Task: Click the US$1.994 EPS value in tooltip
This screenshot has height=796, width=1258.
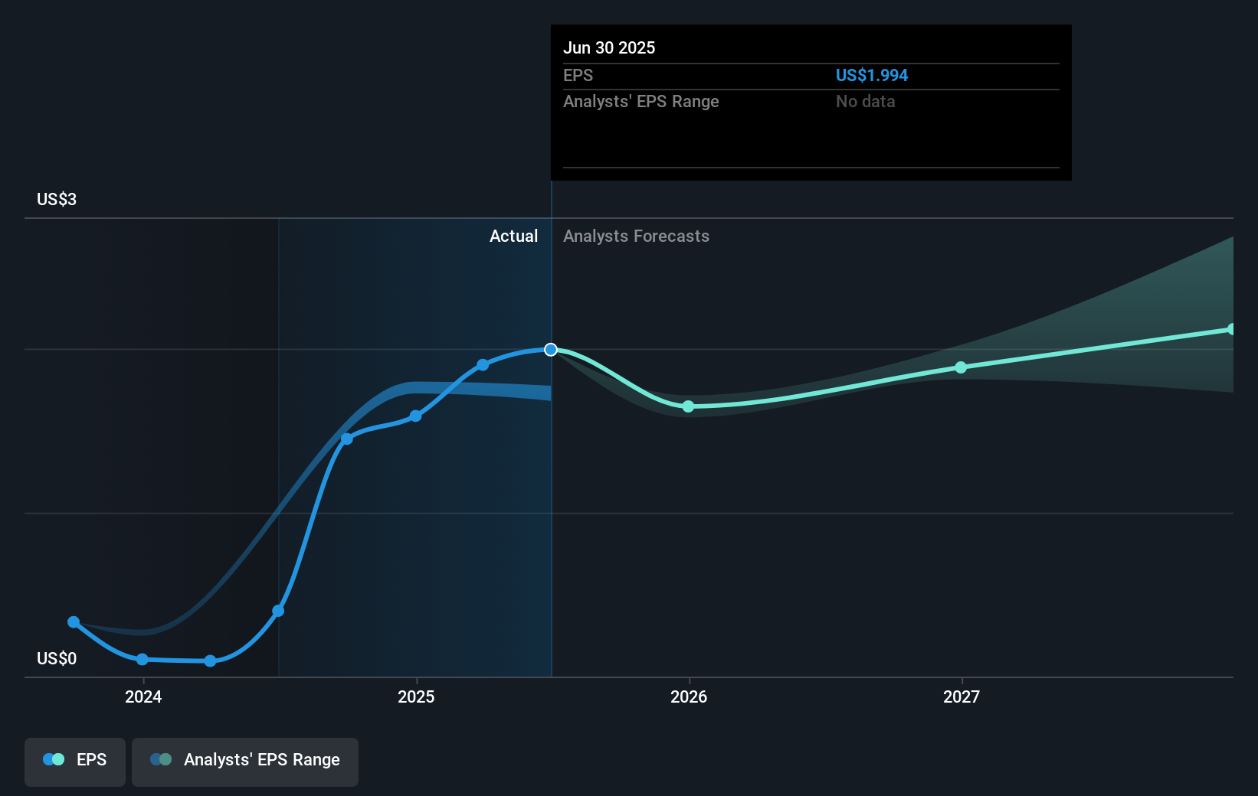Action: (x=871, y=76)
